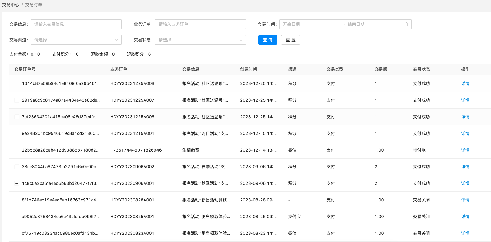The width and height of the screenshot is (491, 242).
Task: Select transaction ID a9052c8758434ce6a43afdfdb098f7
Action: point(61,217)
